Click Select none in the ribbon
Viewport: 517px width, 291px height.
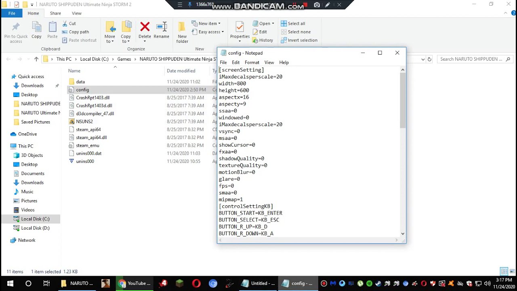296,32
